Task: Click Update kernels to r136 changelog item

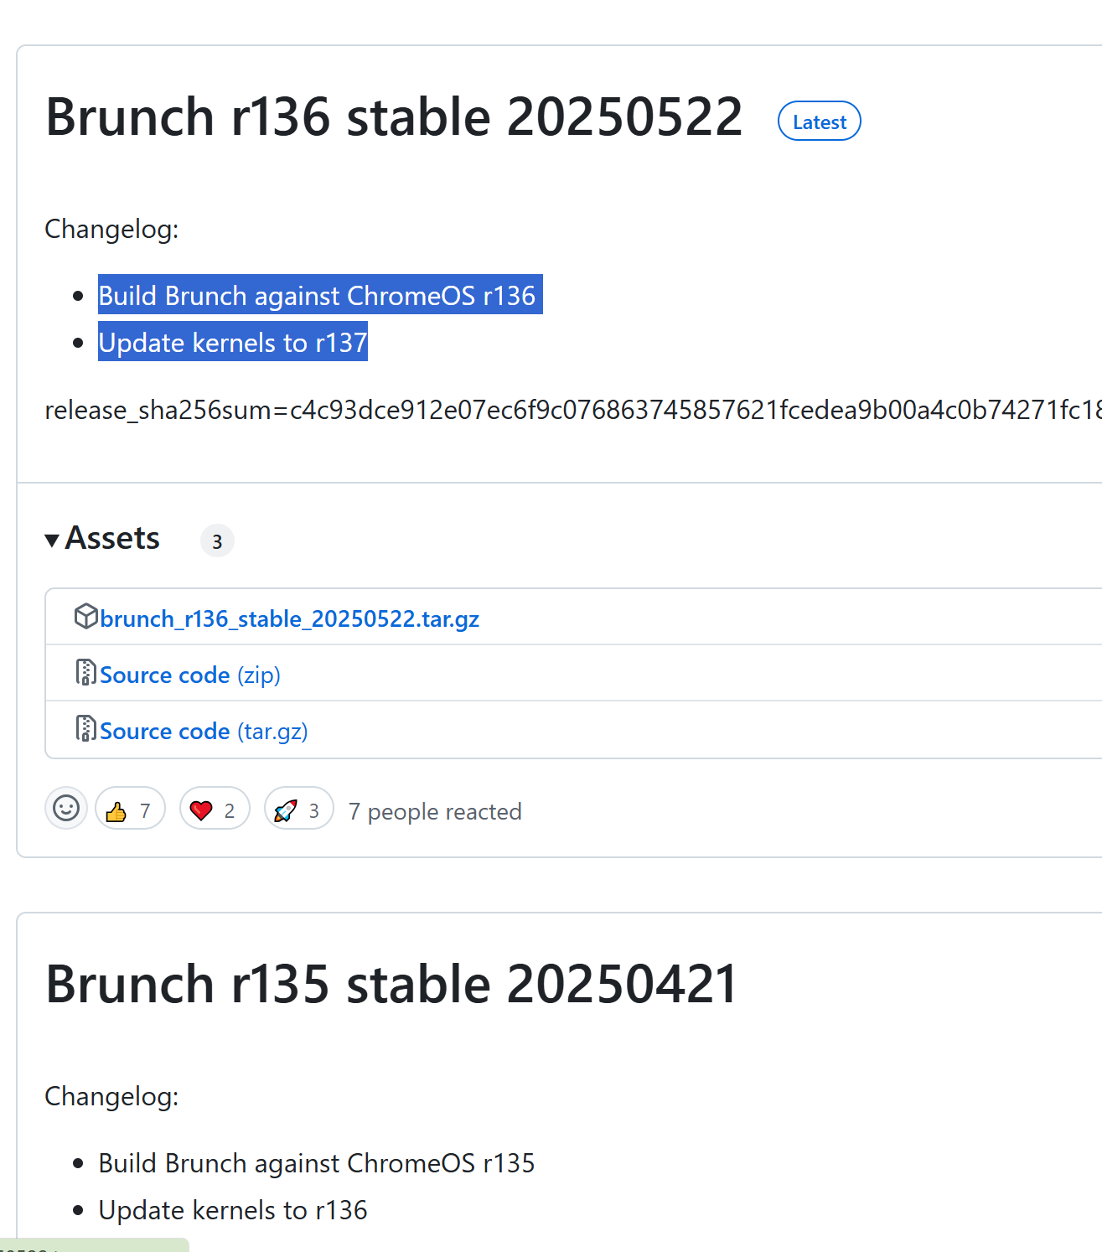Action: (x=233, y=1210)
